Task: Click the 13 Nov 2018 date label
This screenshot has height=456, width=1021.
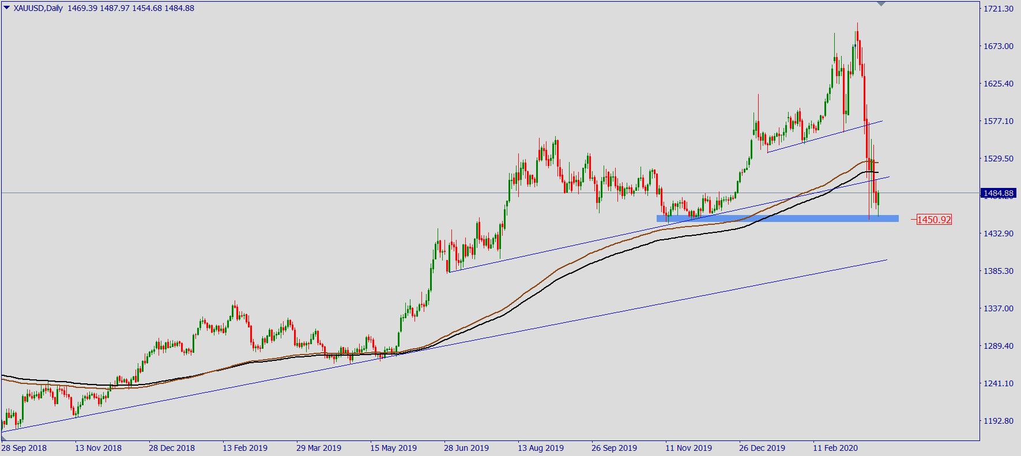Action: point(98,448)
